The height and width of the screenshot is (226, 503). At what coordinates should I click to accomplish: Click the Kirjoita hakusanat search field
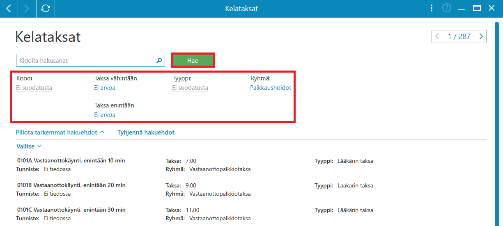point(90,60)
